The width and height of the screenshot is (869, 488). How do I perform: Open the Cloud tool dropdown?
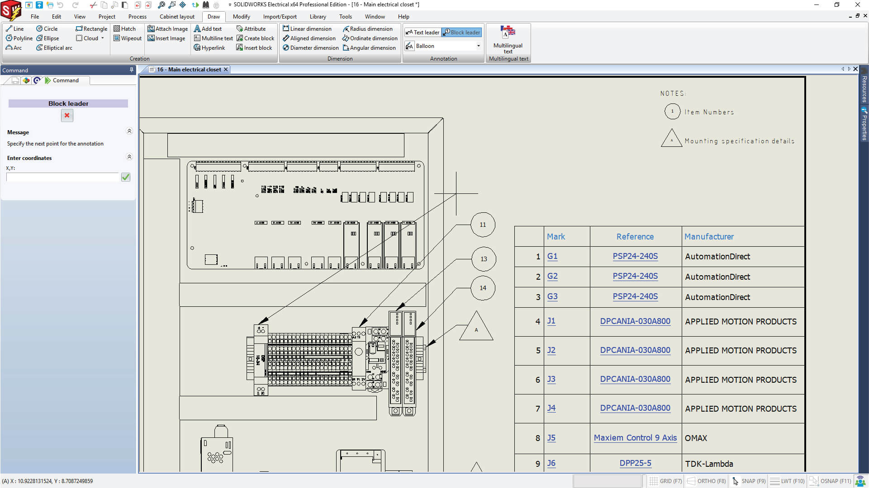(102, 38)
